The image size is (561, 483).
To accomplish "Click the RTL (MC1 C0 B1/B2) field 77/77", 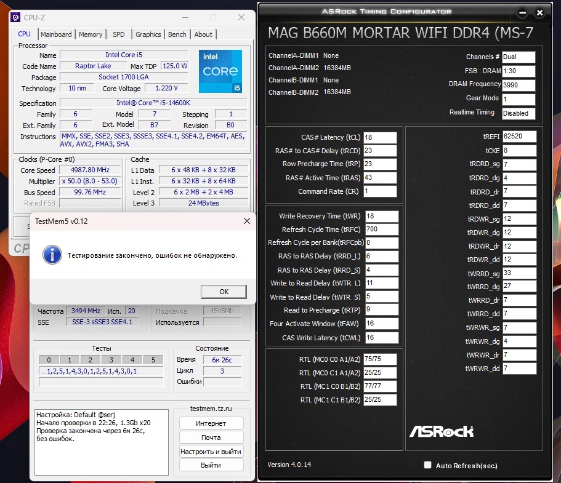I will (380, 386).
